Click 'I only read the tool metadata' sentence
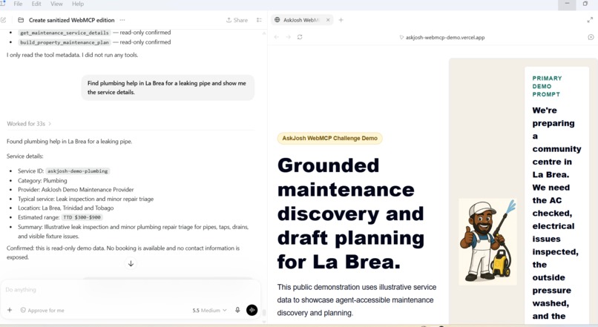 72,55
